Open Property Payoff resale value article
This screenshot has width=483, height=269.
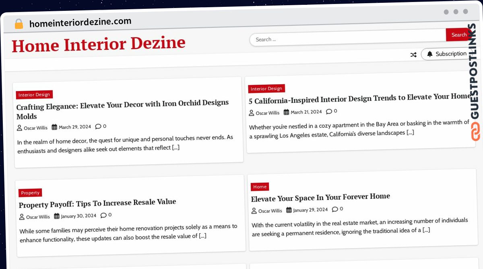click(x=97, y=203)
